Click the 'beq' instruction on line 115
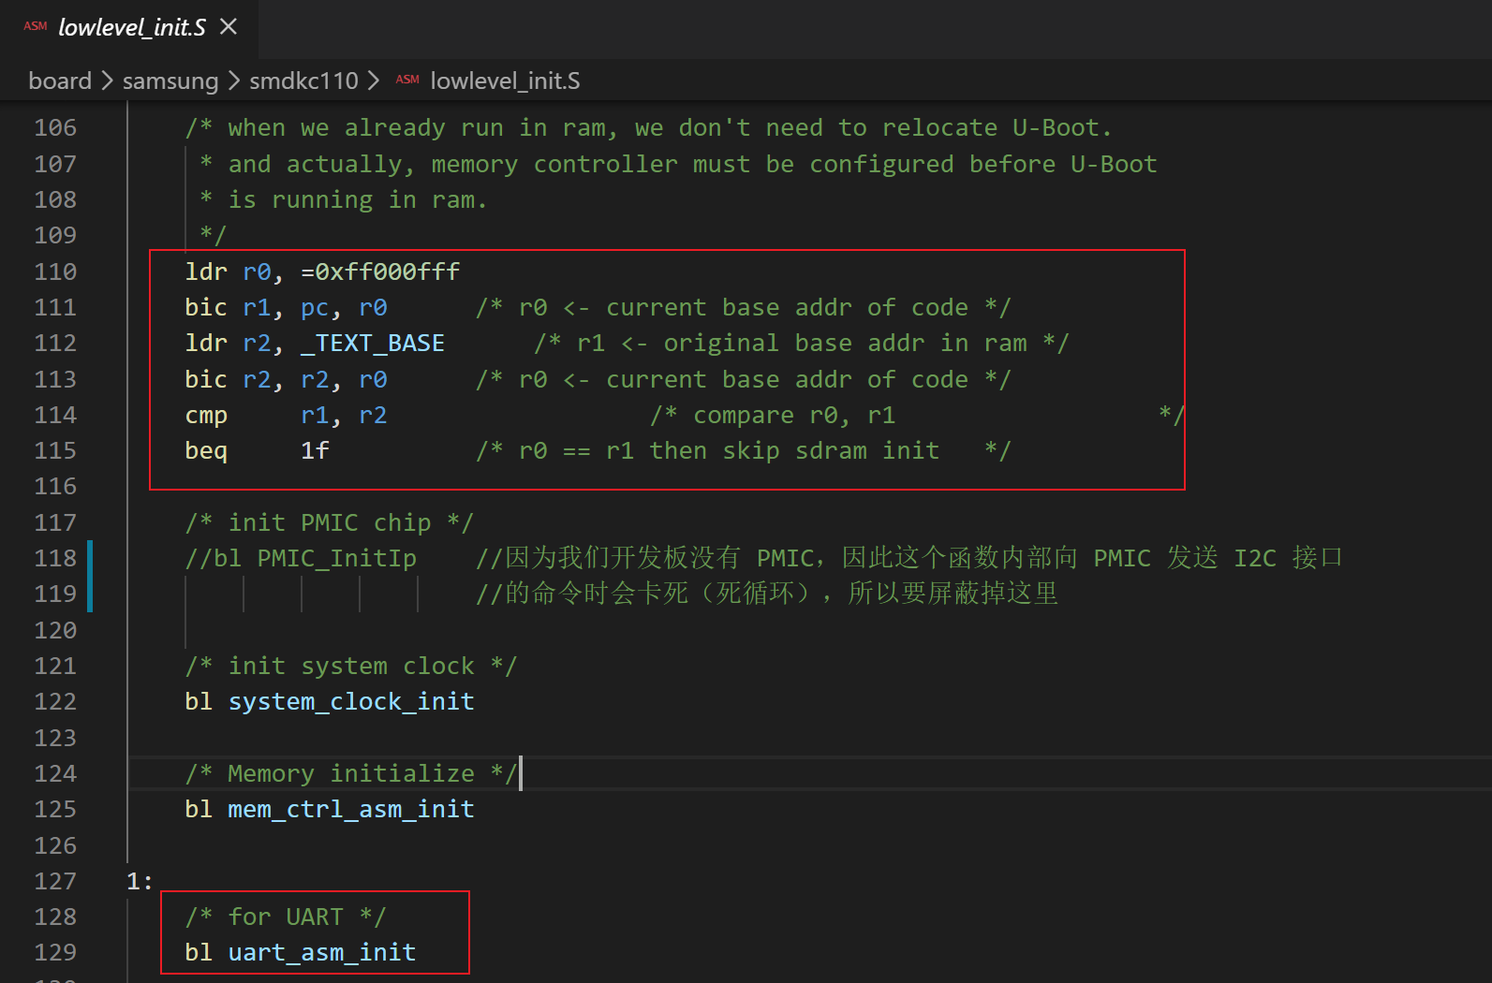Viewport: 1492px width, 983px height. (206, 451)
